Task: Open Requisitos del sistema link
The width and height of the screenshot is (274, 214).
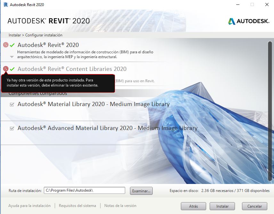Action: (x=77, y=206)
